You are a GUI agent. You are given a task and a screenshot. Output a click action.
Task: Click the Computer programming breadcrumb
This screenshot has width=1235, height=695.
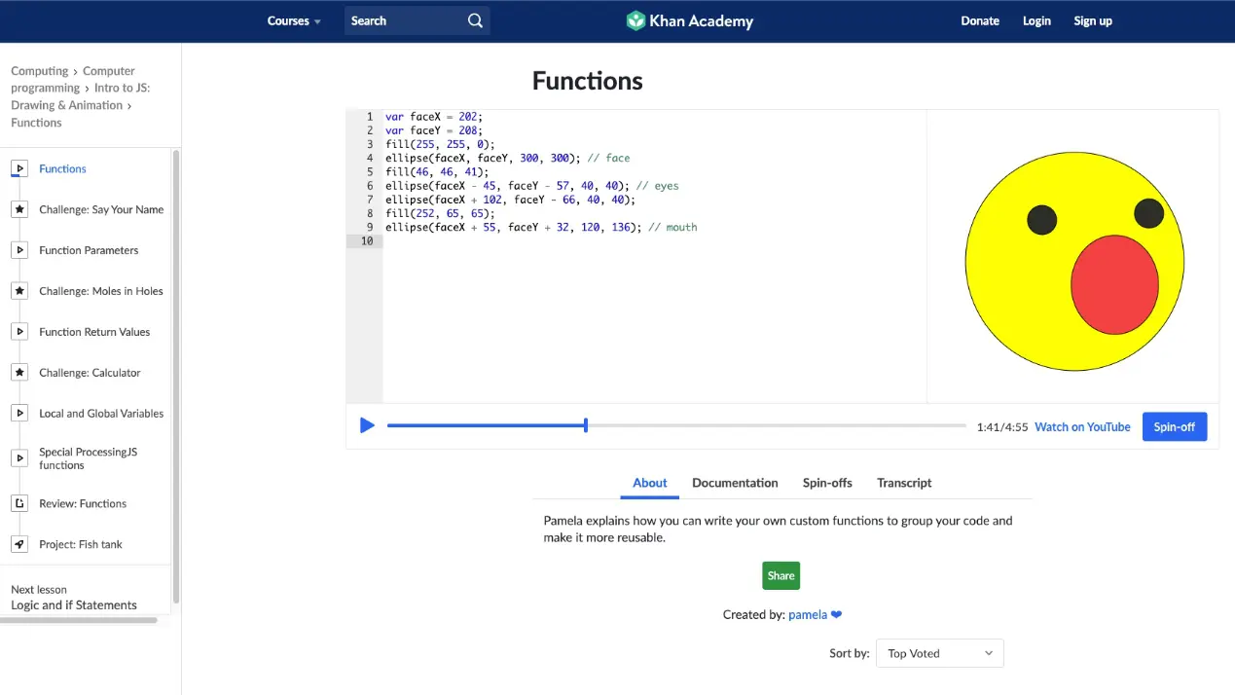[x=73, y=80]
